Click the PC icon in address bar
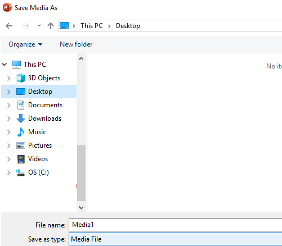Screen dimensions: 282x246 tap(64, 25)
